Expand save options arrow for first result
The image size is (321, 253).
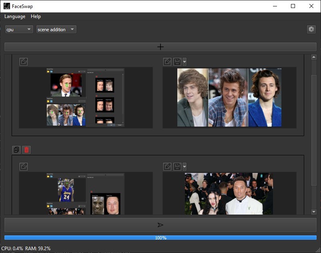point(184,62)
